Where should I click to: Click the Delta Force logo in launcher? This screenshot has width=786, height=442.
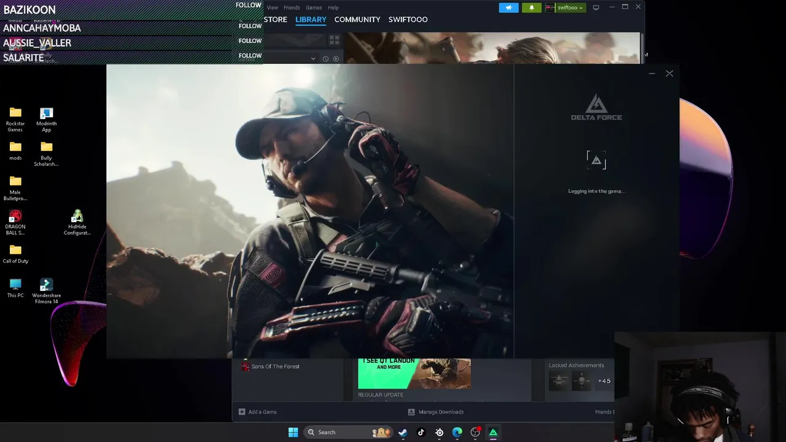point(596,107)
